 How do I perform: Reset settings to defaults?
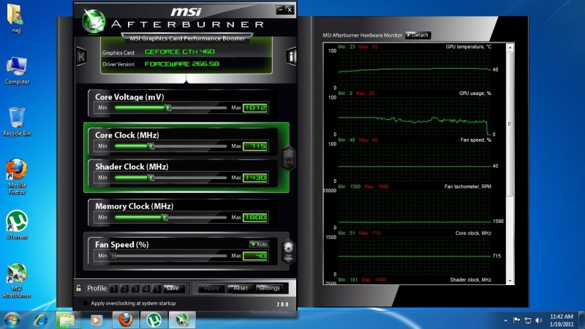[x=241, y=288]
